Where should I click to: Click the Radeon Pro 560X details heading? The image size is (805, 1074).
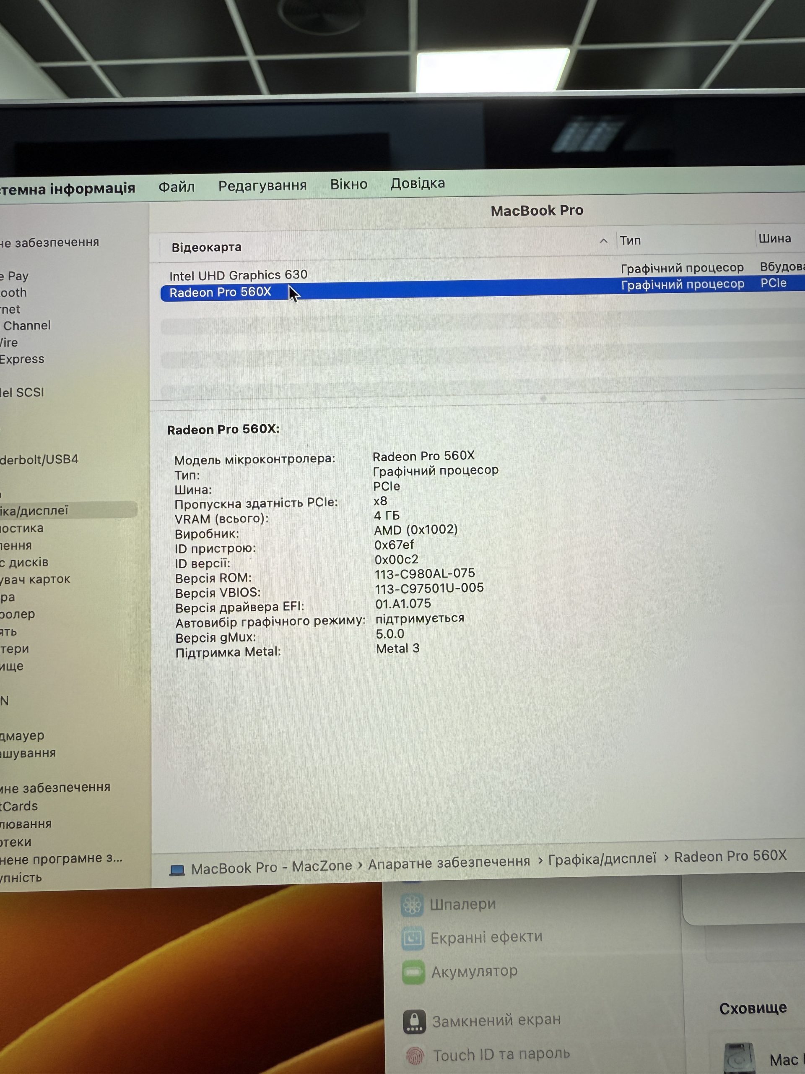pos(224,429)
